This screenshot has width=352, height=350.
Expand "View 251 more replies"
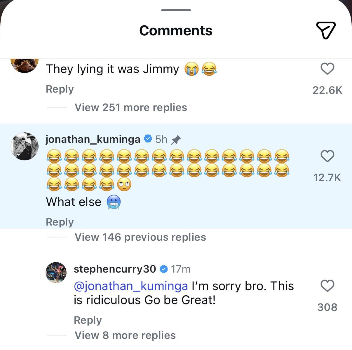pyautogui.click(x=130, y=108)
